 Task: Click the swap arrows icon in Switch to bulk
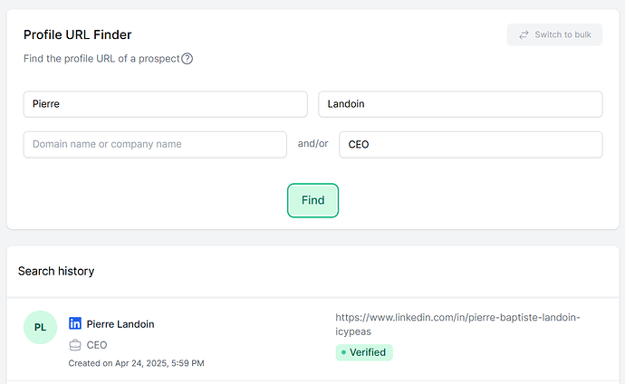(x=524, y=34)
